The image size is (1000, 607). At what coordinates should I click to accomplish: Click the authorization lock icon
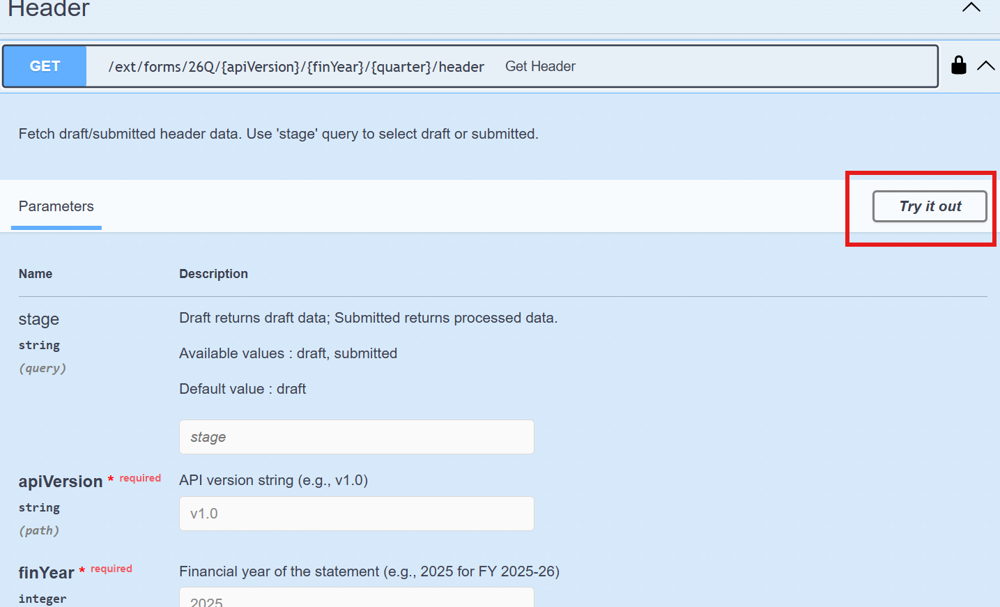(x=959, y=66)
